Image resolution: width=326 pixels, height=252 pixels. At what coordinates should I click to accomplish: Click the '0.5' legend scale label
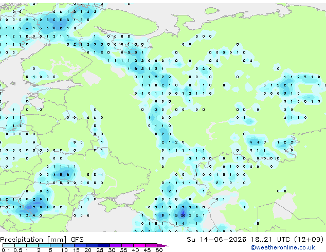(x=18, y=250)
